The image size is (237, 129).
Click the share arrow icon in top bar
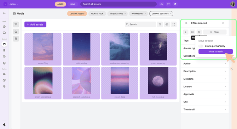tap(175, 4)
